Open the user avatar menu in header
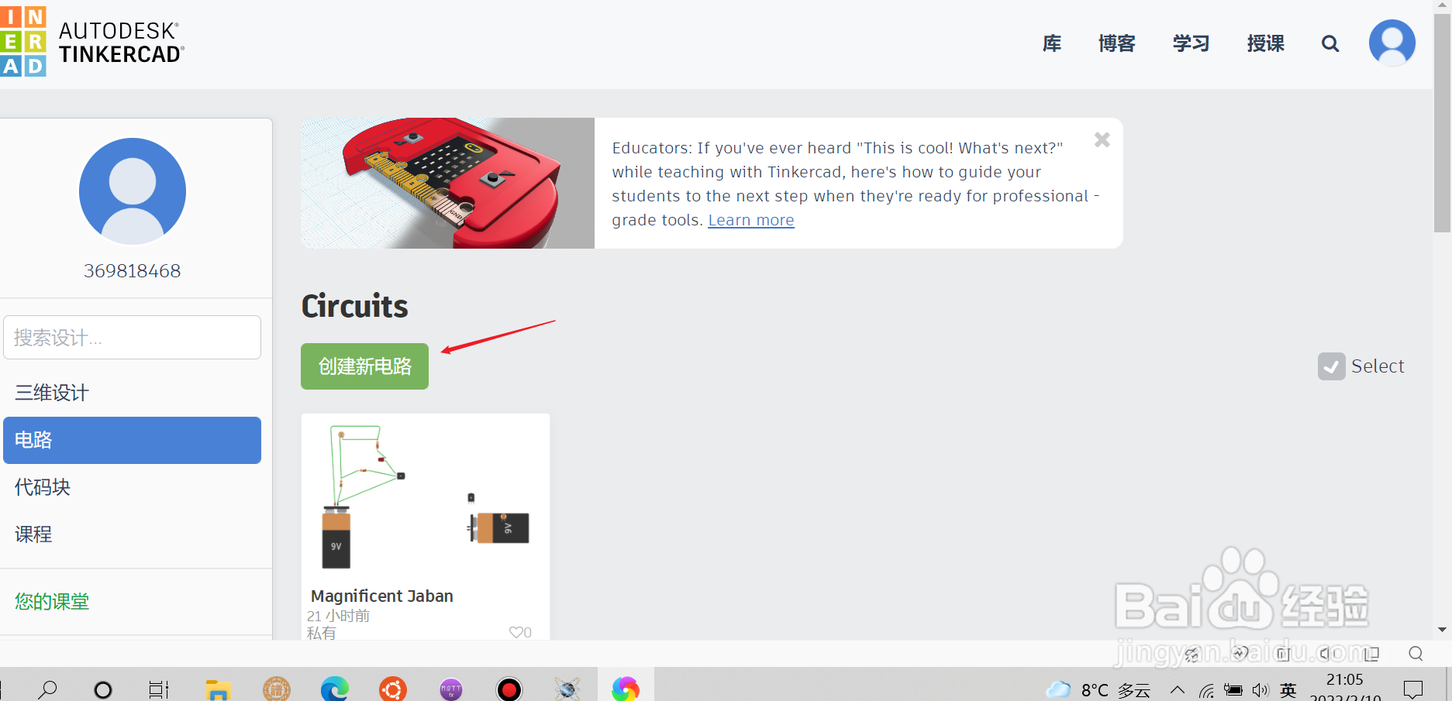Screen dimensions: 1452x701 point(1392,43)
